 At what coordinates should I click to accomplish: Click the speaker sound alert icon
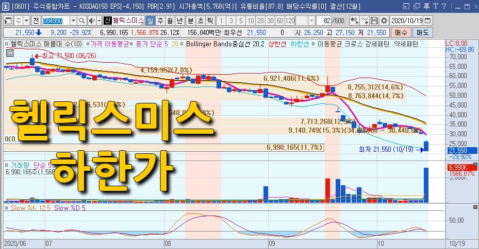92,21
